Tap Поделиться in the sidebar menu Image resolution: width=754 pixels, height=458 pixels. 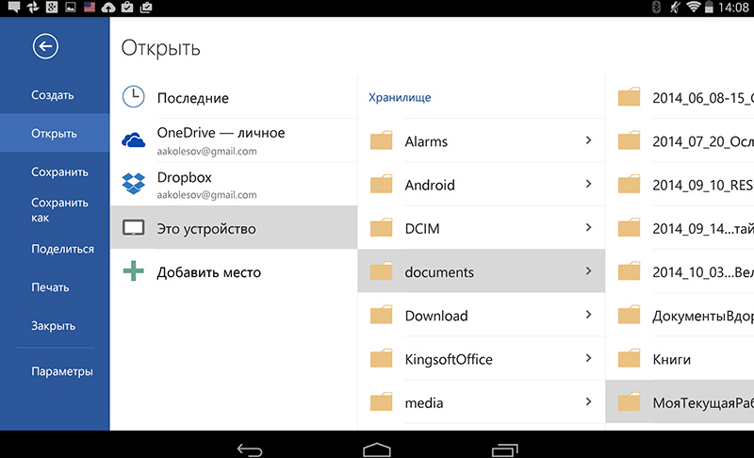tap(62, 249)
